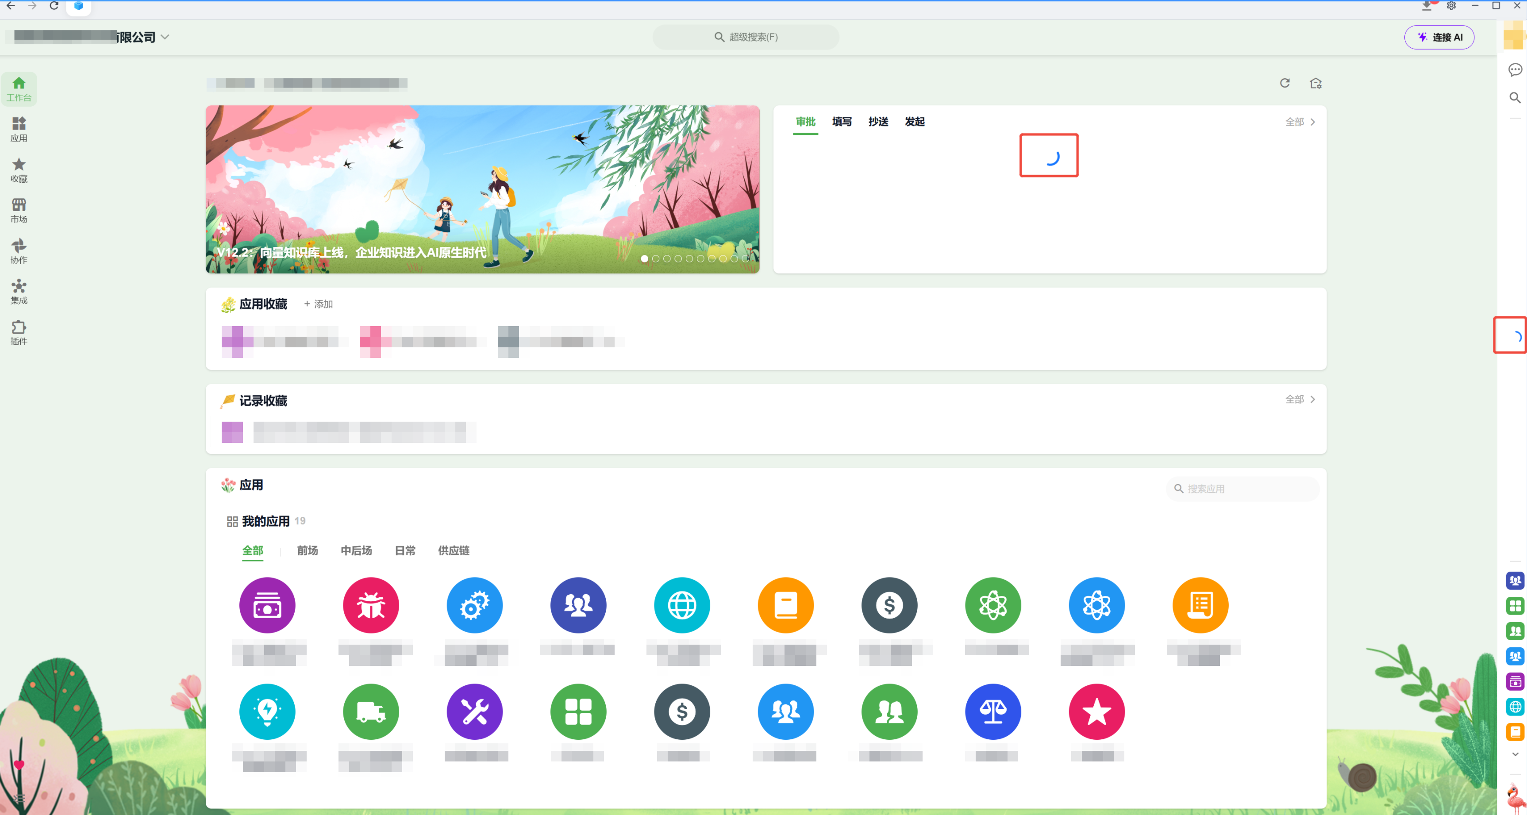
Task: Open the pink bug app icon
Action: [370, 604]
